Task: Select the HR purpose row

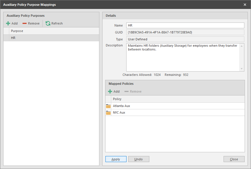Action: [51, 38]
